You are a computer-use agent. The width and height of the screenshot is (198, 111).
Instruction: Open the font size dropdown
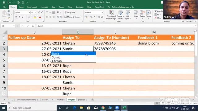(x=36, y=12)
